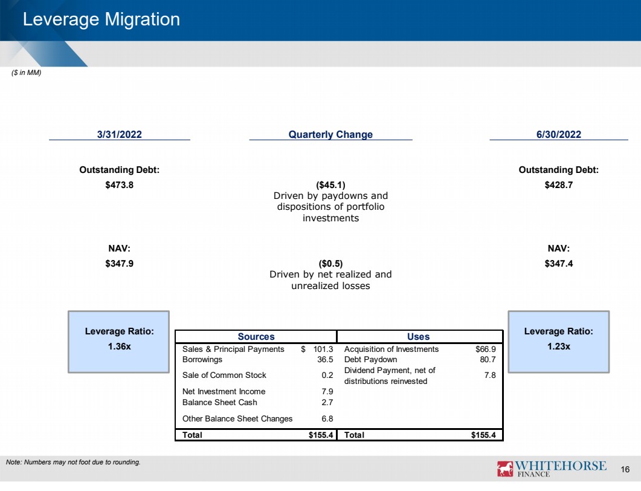Screen dimensions: 641x491
Task: Click NAV value '$347.4'
Action: 559,264
